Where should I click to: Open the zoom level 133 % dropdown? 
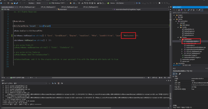[4, 78]
